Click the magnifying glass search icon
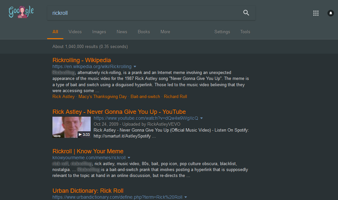Screen dimensions: 338x200 coord(246,13)
